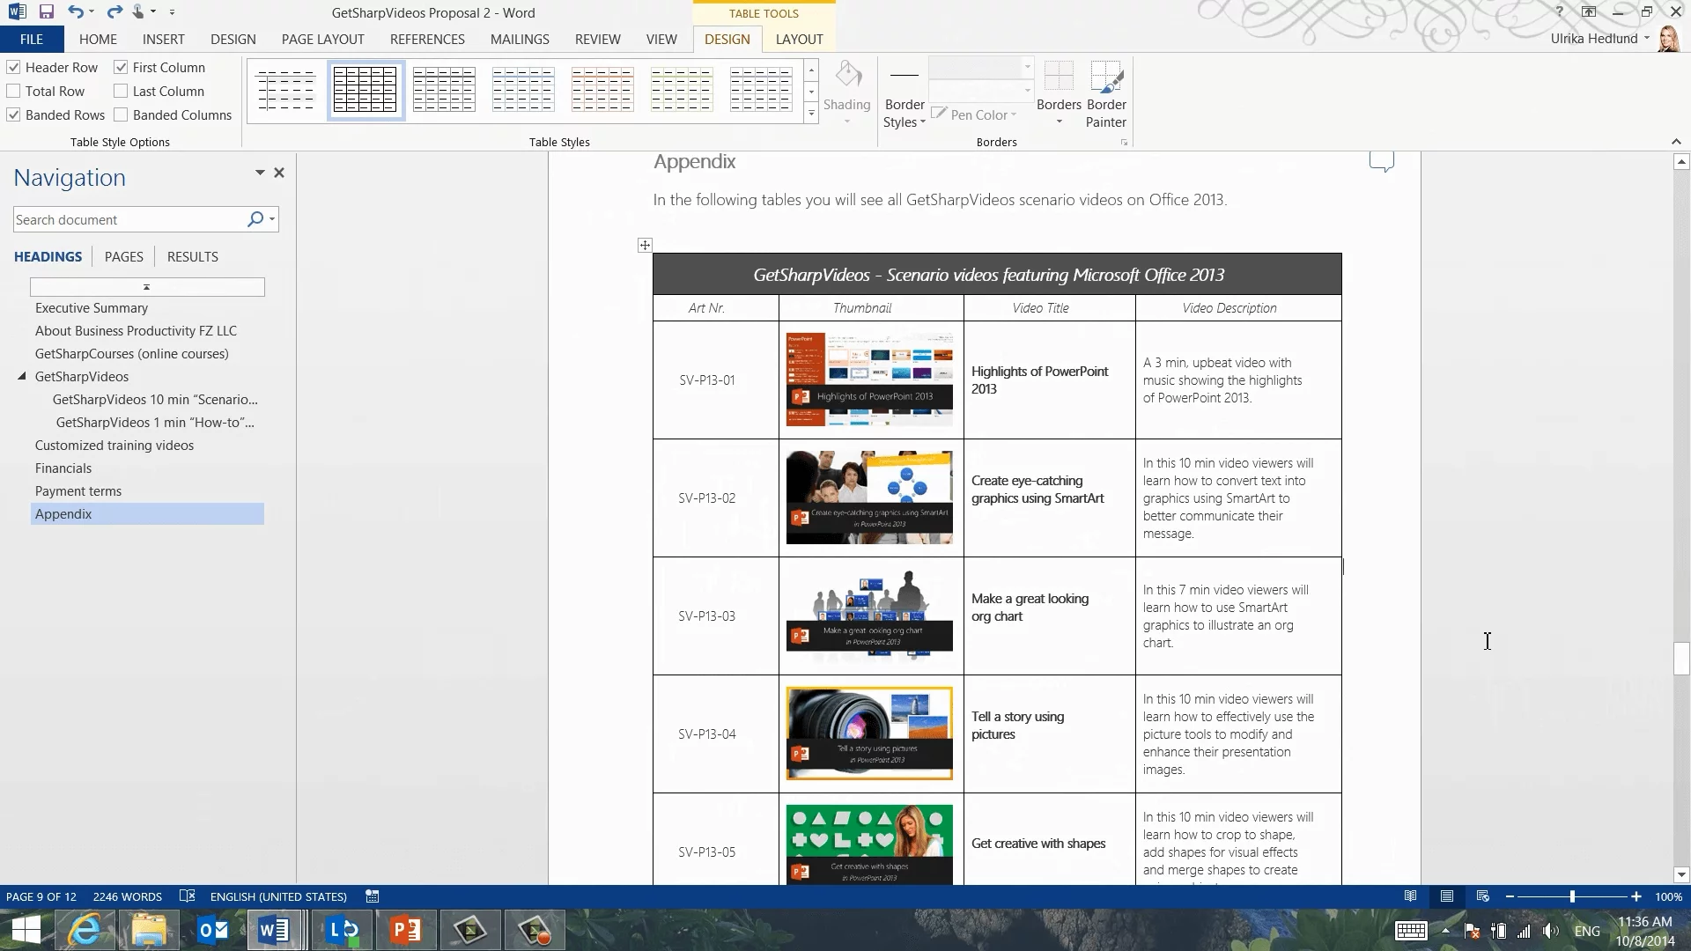Screen dimensions: 1691x951
Task: Open the PAGE LAYOUT ribbon tab
Action: pos(322,40)
